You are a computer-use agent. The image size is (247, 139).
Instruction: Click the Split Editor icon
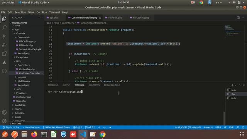coord(238,18)
